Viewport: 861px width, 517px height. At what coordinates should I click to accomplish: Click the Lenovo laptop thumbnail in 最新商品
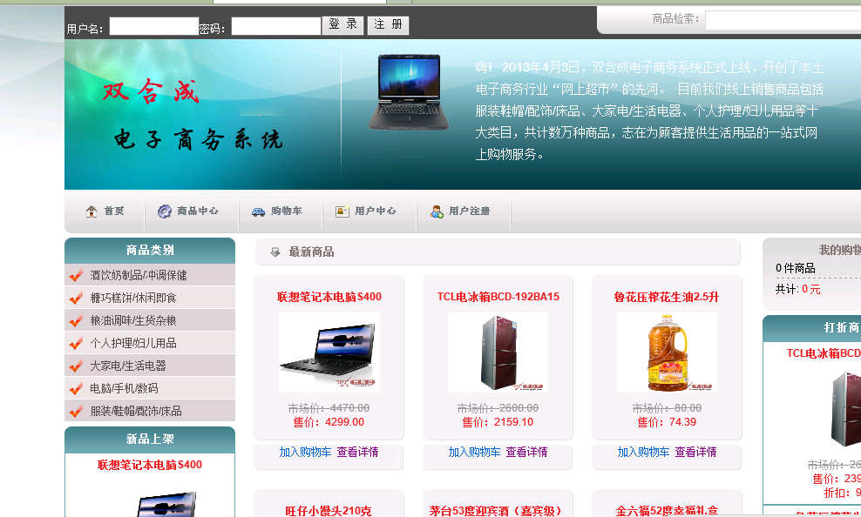pos(329,352)
